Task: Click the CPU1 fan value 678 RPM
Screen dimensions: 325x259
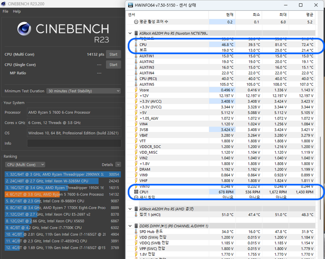Action: pyautogui.click(x=226, y=192)
